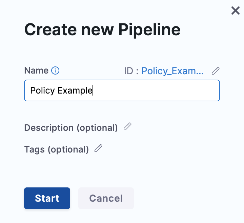
Task: Cancel pipeline creation
Action: (106, 198)
